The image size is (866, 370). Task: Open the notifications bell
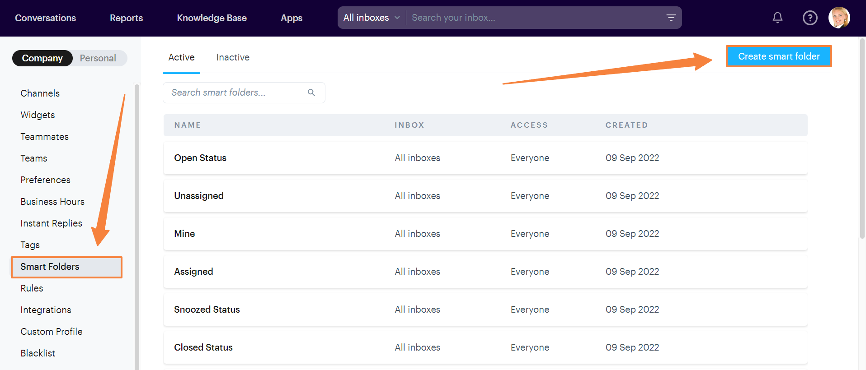pyautogui.click(x=777, y=18)
